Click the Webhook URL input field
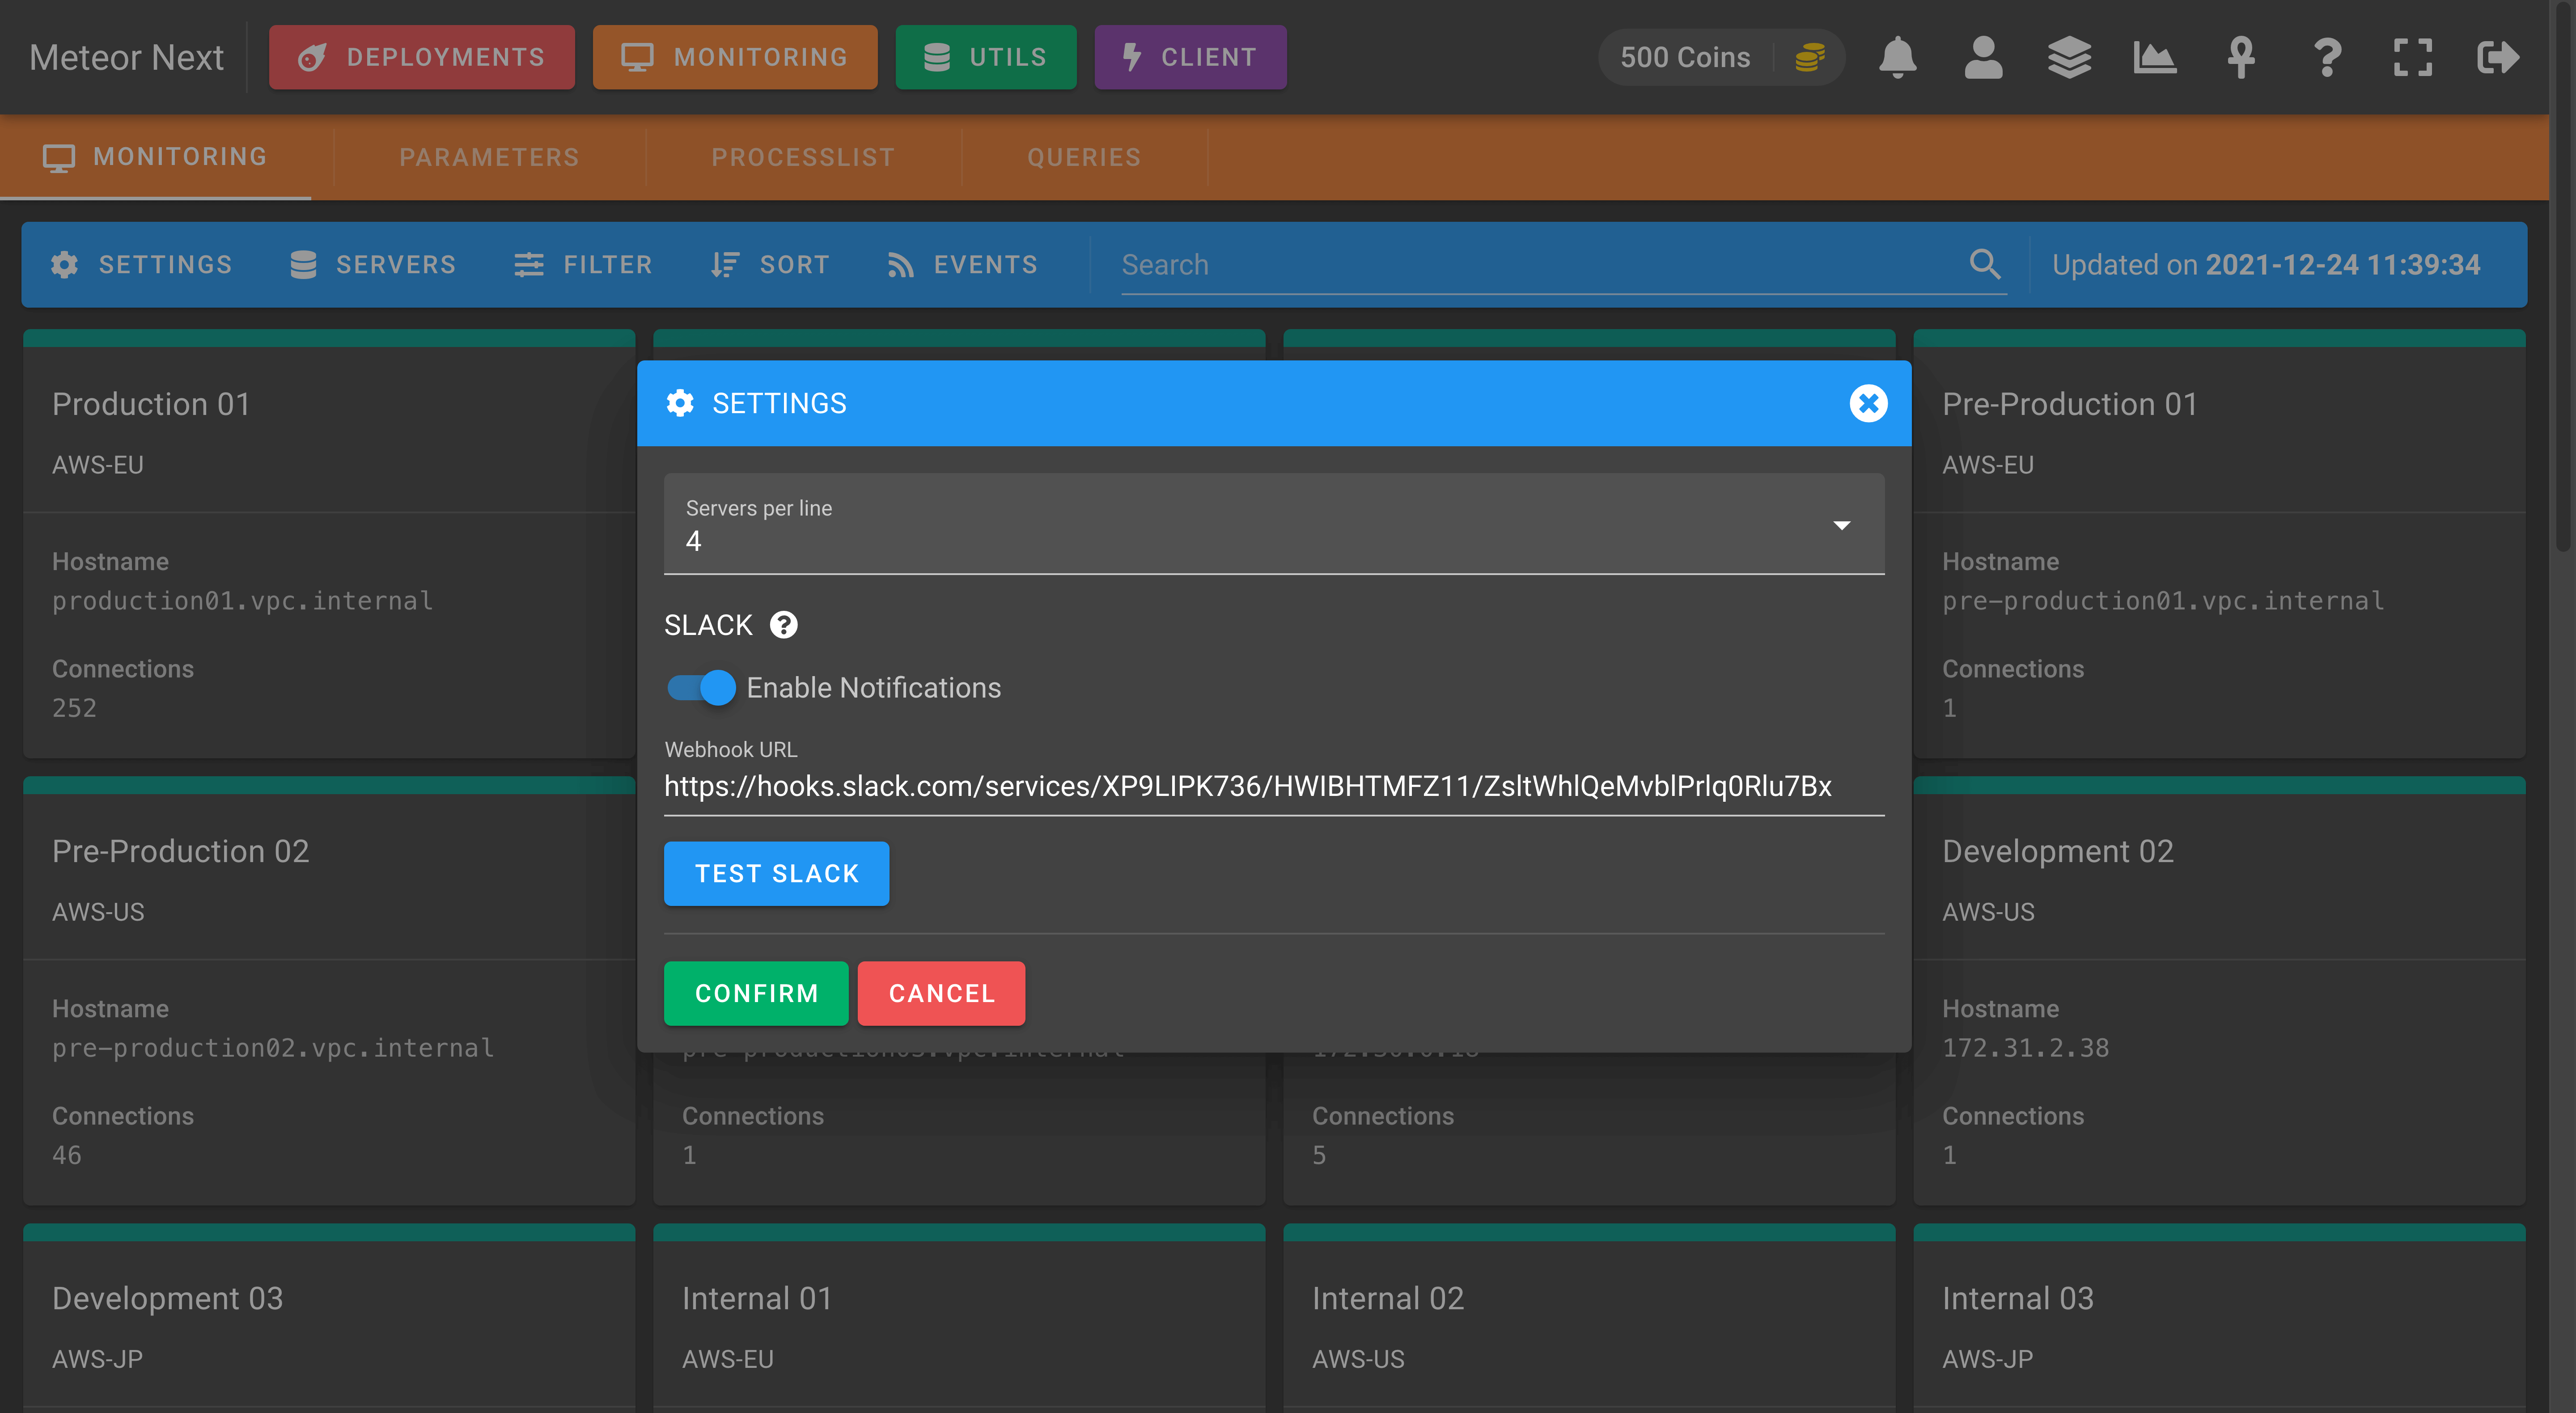The image size is (2576, 1413). (1274, 786)
